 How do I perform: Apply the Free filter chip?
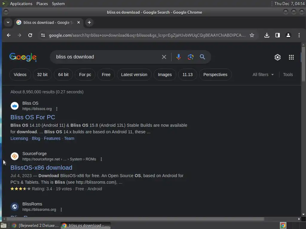pyautogui.click(x=106, y=75)
